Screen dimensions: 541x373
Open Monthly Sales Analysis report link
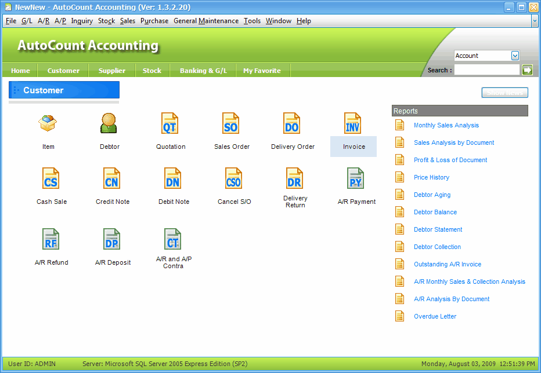(x=446, y=125)
